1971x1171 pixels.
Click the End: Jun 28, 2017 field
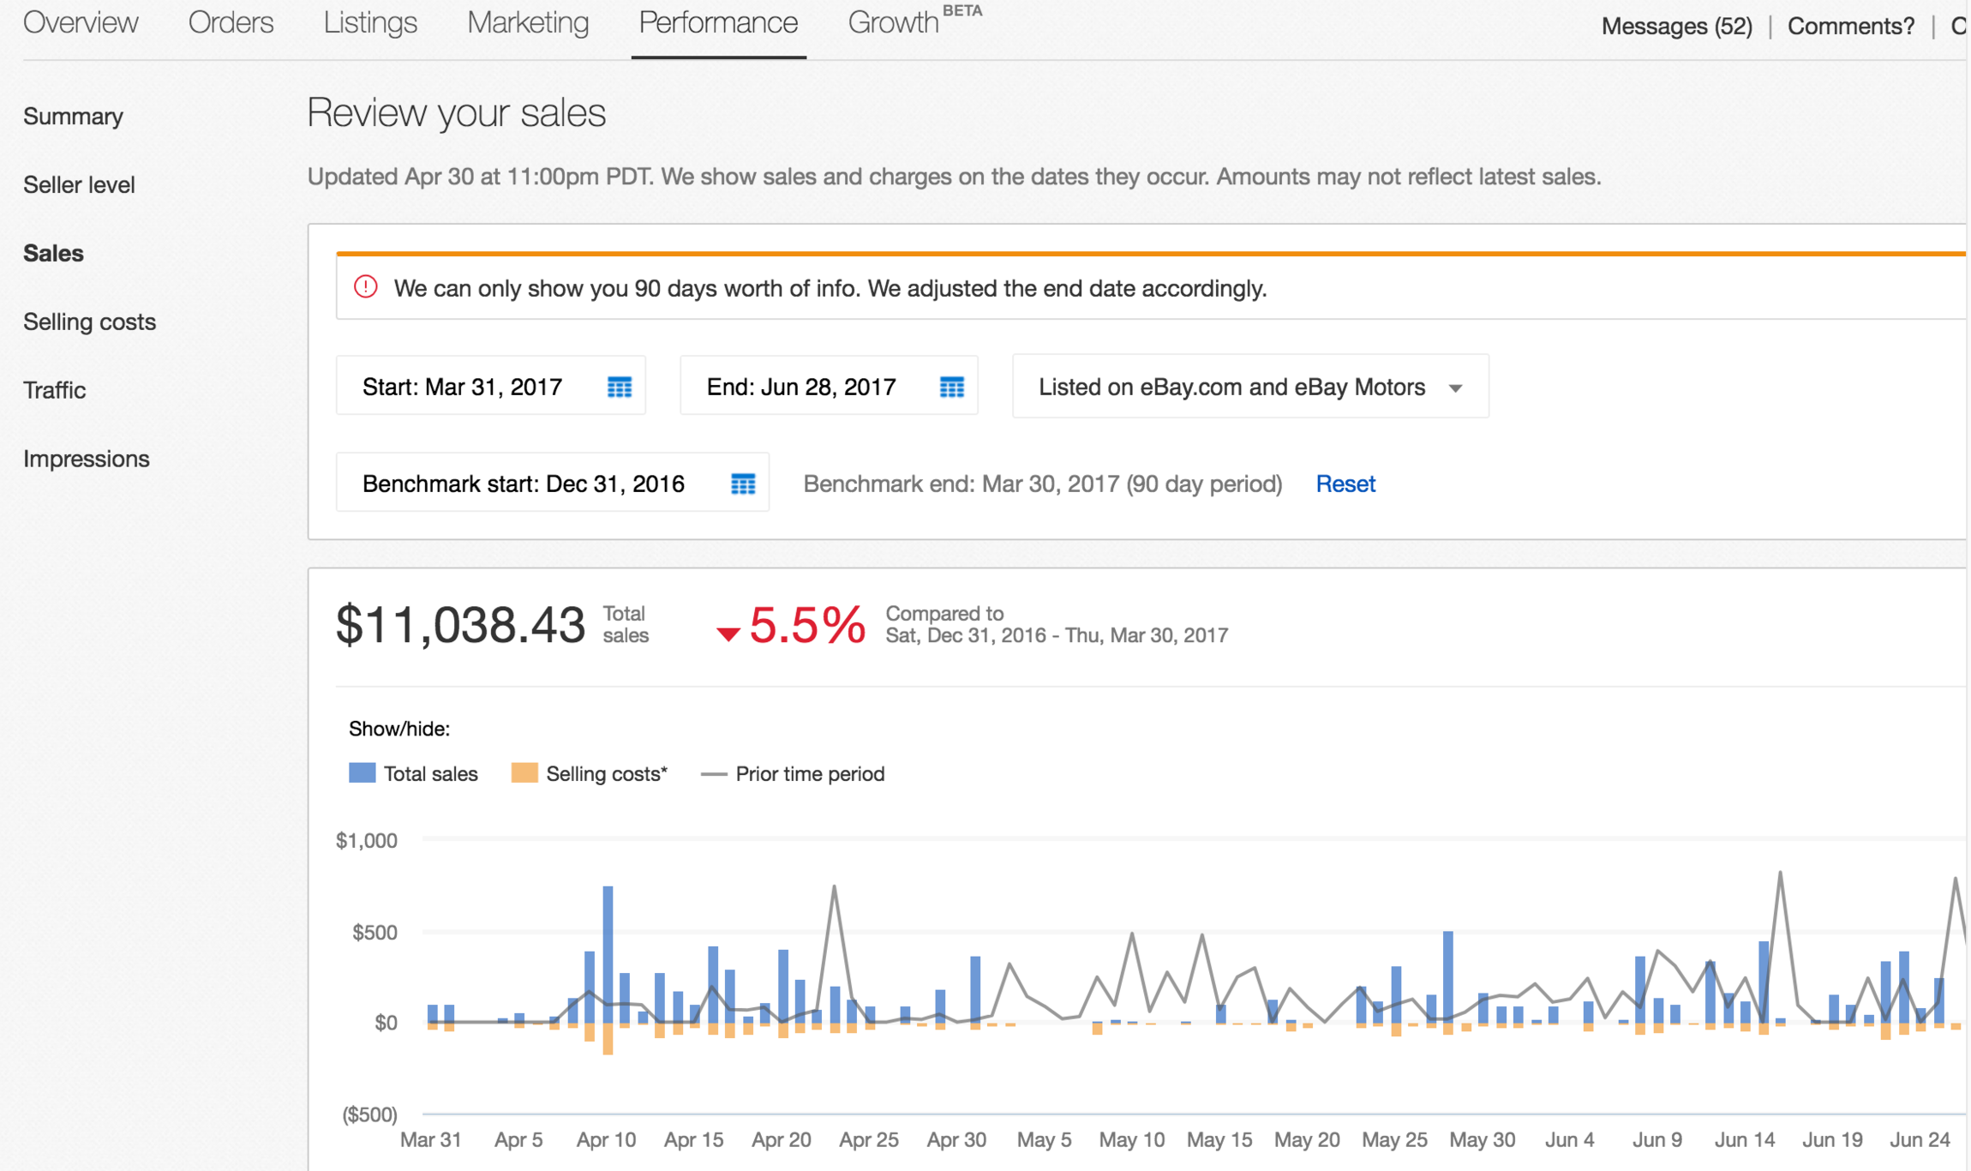801,387
